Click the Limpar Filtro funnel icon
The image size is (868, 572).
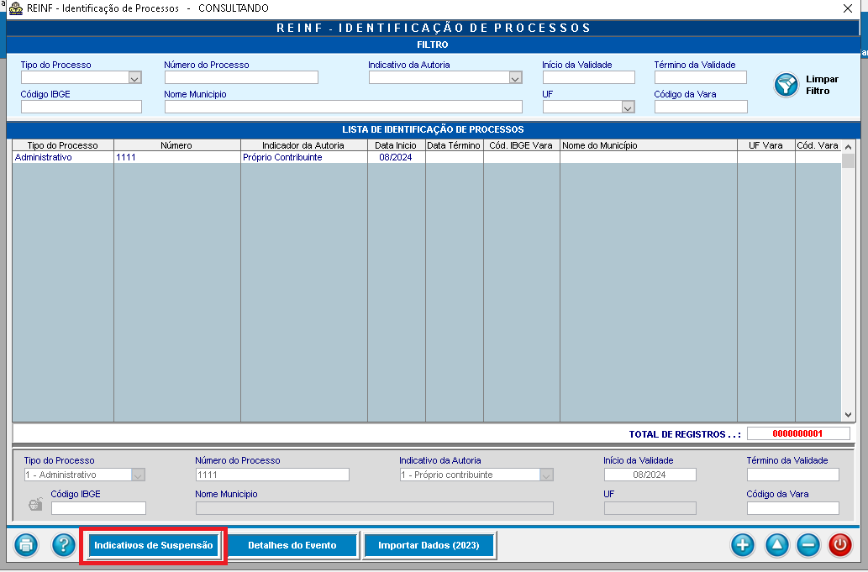pyautogui.click(x=786, y=85)
